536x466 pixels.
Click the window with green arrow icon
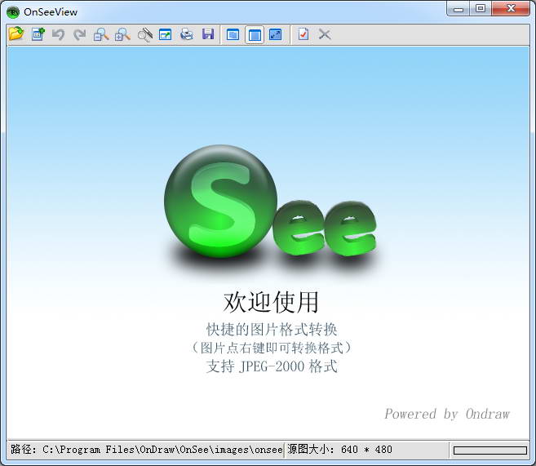tap(165, 34)
